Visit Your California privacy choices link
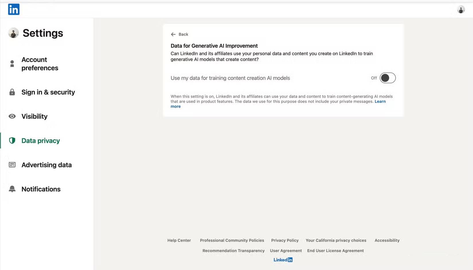Screen dimensions: 473x270 [x=336, y=240]
